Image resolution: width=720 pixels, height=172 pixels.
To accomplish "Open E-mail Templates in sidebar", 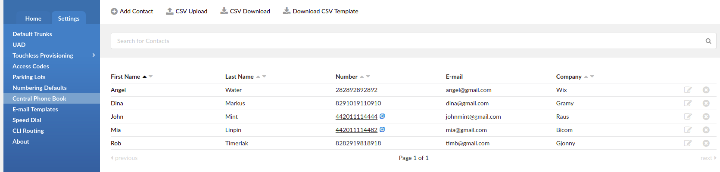I will [35, 109].
